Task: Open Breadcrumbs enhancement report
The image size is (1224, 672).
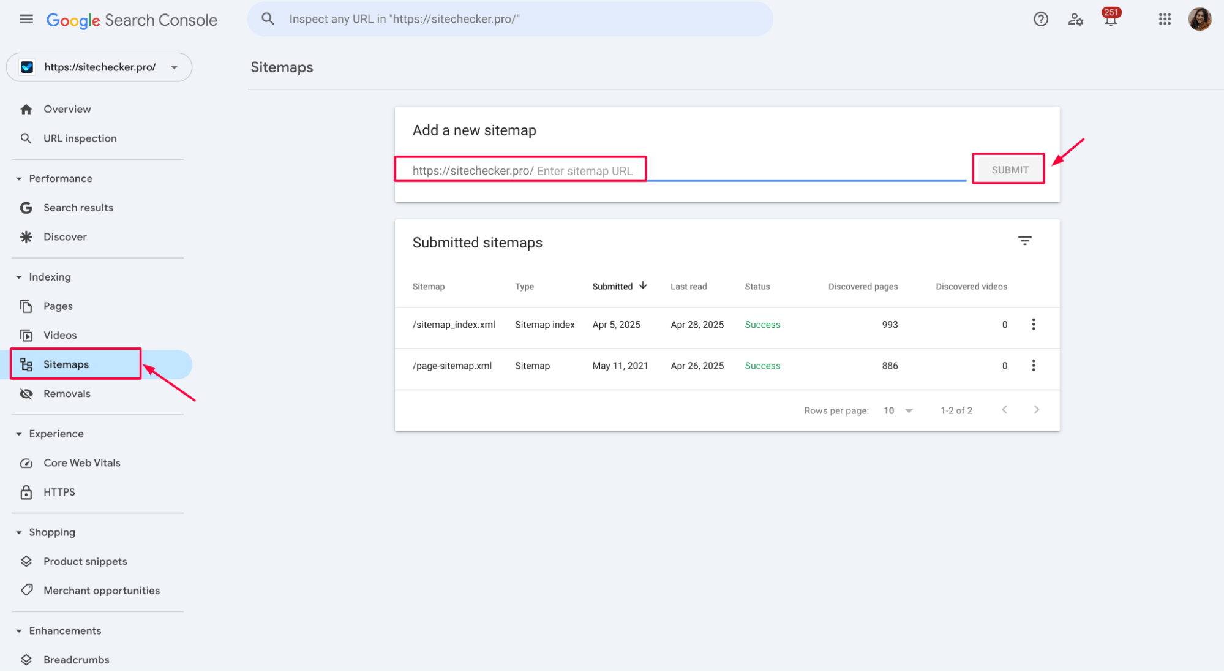Action: click(77, 660)
